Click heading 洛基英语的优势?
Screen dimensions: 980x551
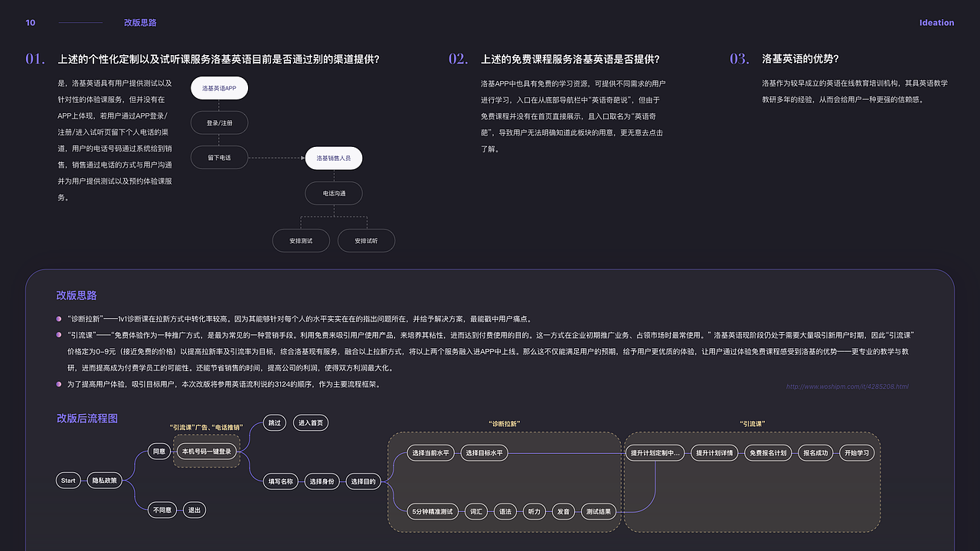tap(800, 59)
